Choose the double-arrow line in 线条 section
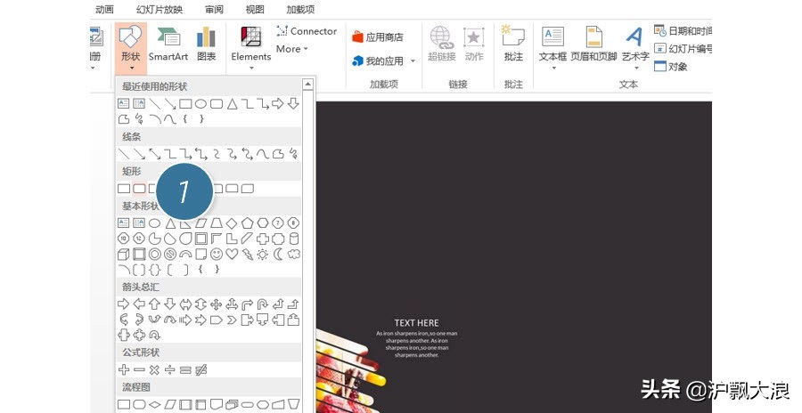The image size is (802, 413). 154,154
